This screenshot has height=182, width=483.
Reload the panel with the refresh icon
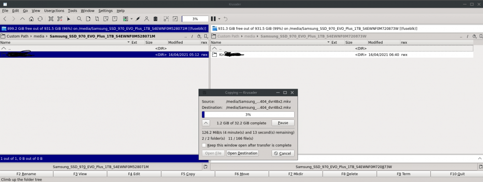pos(40,19)
